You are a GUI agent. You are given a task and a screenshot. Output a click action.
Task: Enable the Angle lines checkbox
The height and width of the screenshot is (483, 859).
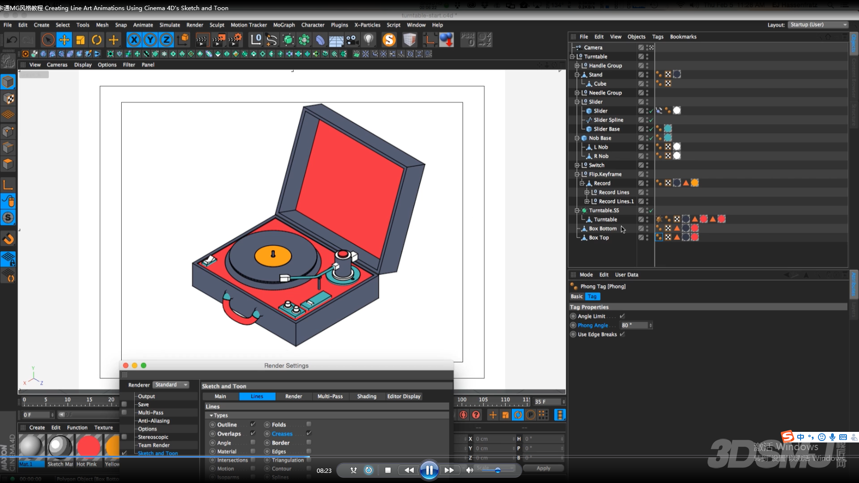pyautogui.click(x=253, y=442)
